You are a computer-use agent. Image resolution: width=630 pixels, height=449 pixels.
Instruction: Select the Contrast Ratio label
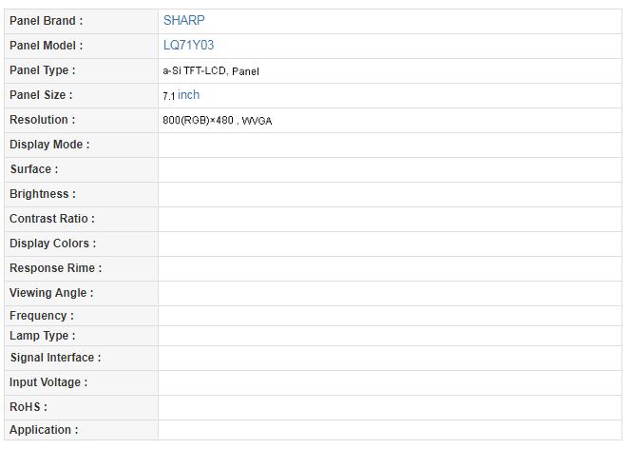pos(51,219)
